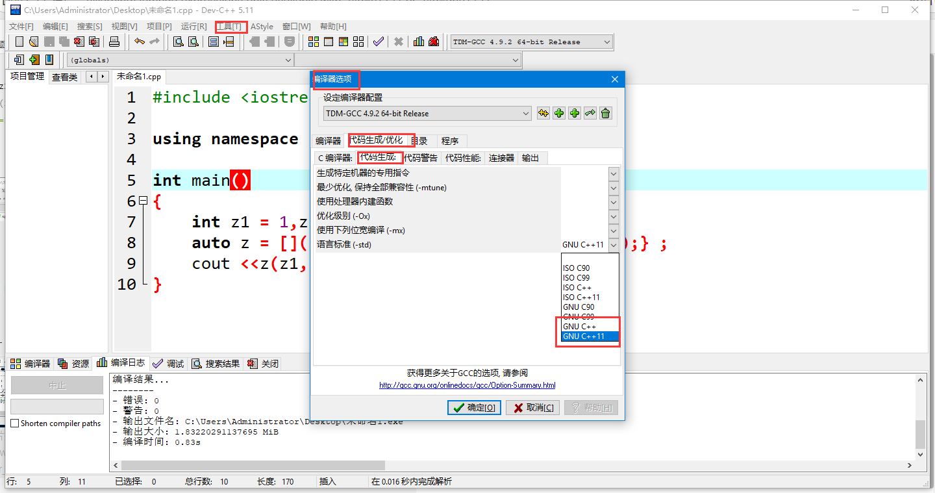Open the 运行[R] menu
This screenshot has width=935, height=493.
[193, 27]
